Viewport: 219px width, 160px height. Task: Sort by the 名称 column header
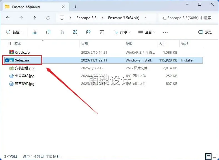point(17,44)
